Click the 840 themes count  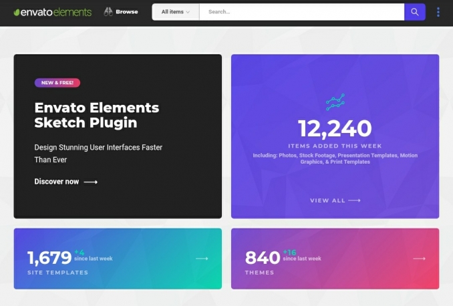pos(263,258)
